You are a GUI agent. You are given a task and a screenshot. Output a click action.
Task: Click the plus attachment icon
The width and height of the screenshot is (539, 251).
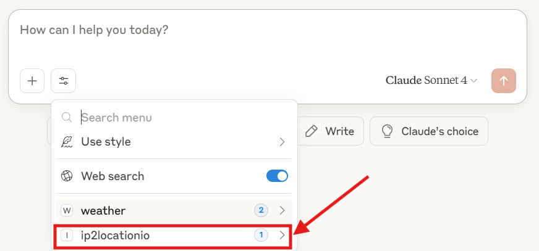[32, 81]
